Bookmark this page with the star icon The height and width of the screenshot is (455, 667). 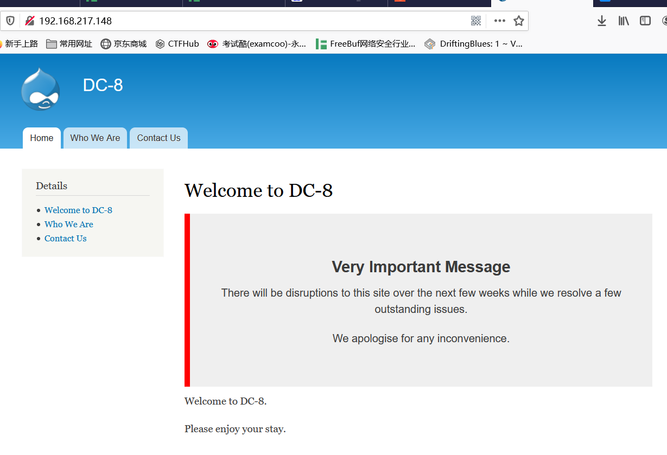pyautogui.click(x=519, y=21)
